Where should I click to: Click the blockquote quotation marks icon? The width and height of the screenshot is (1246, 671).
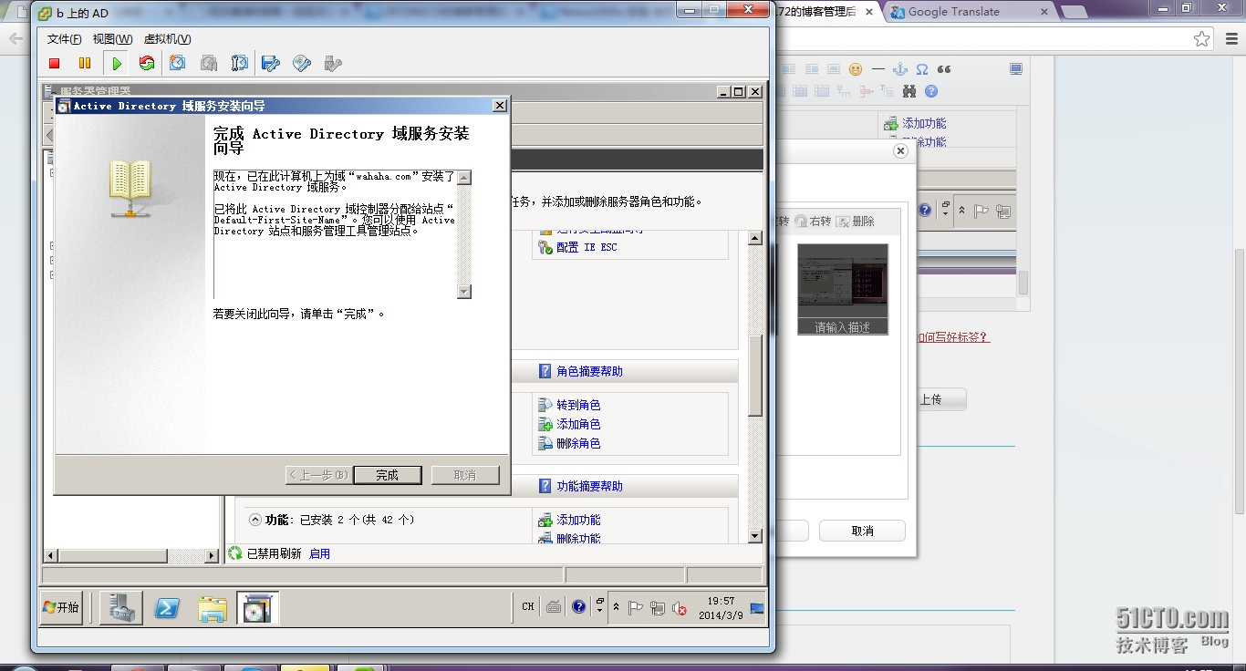[944, 69]
